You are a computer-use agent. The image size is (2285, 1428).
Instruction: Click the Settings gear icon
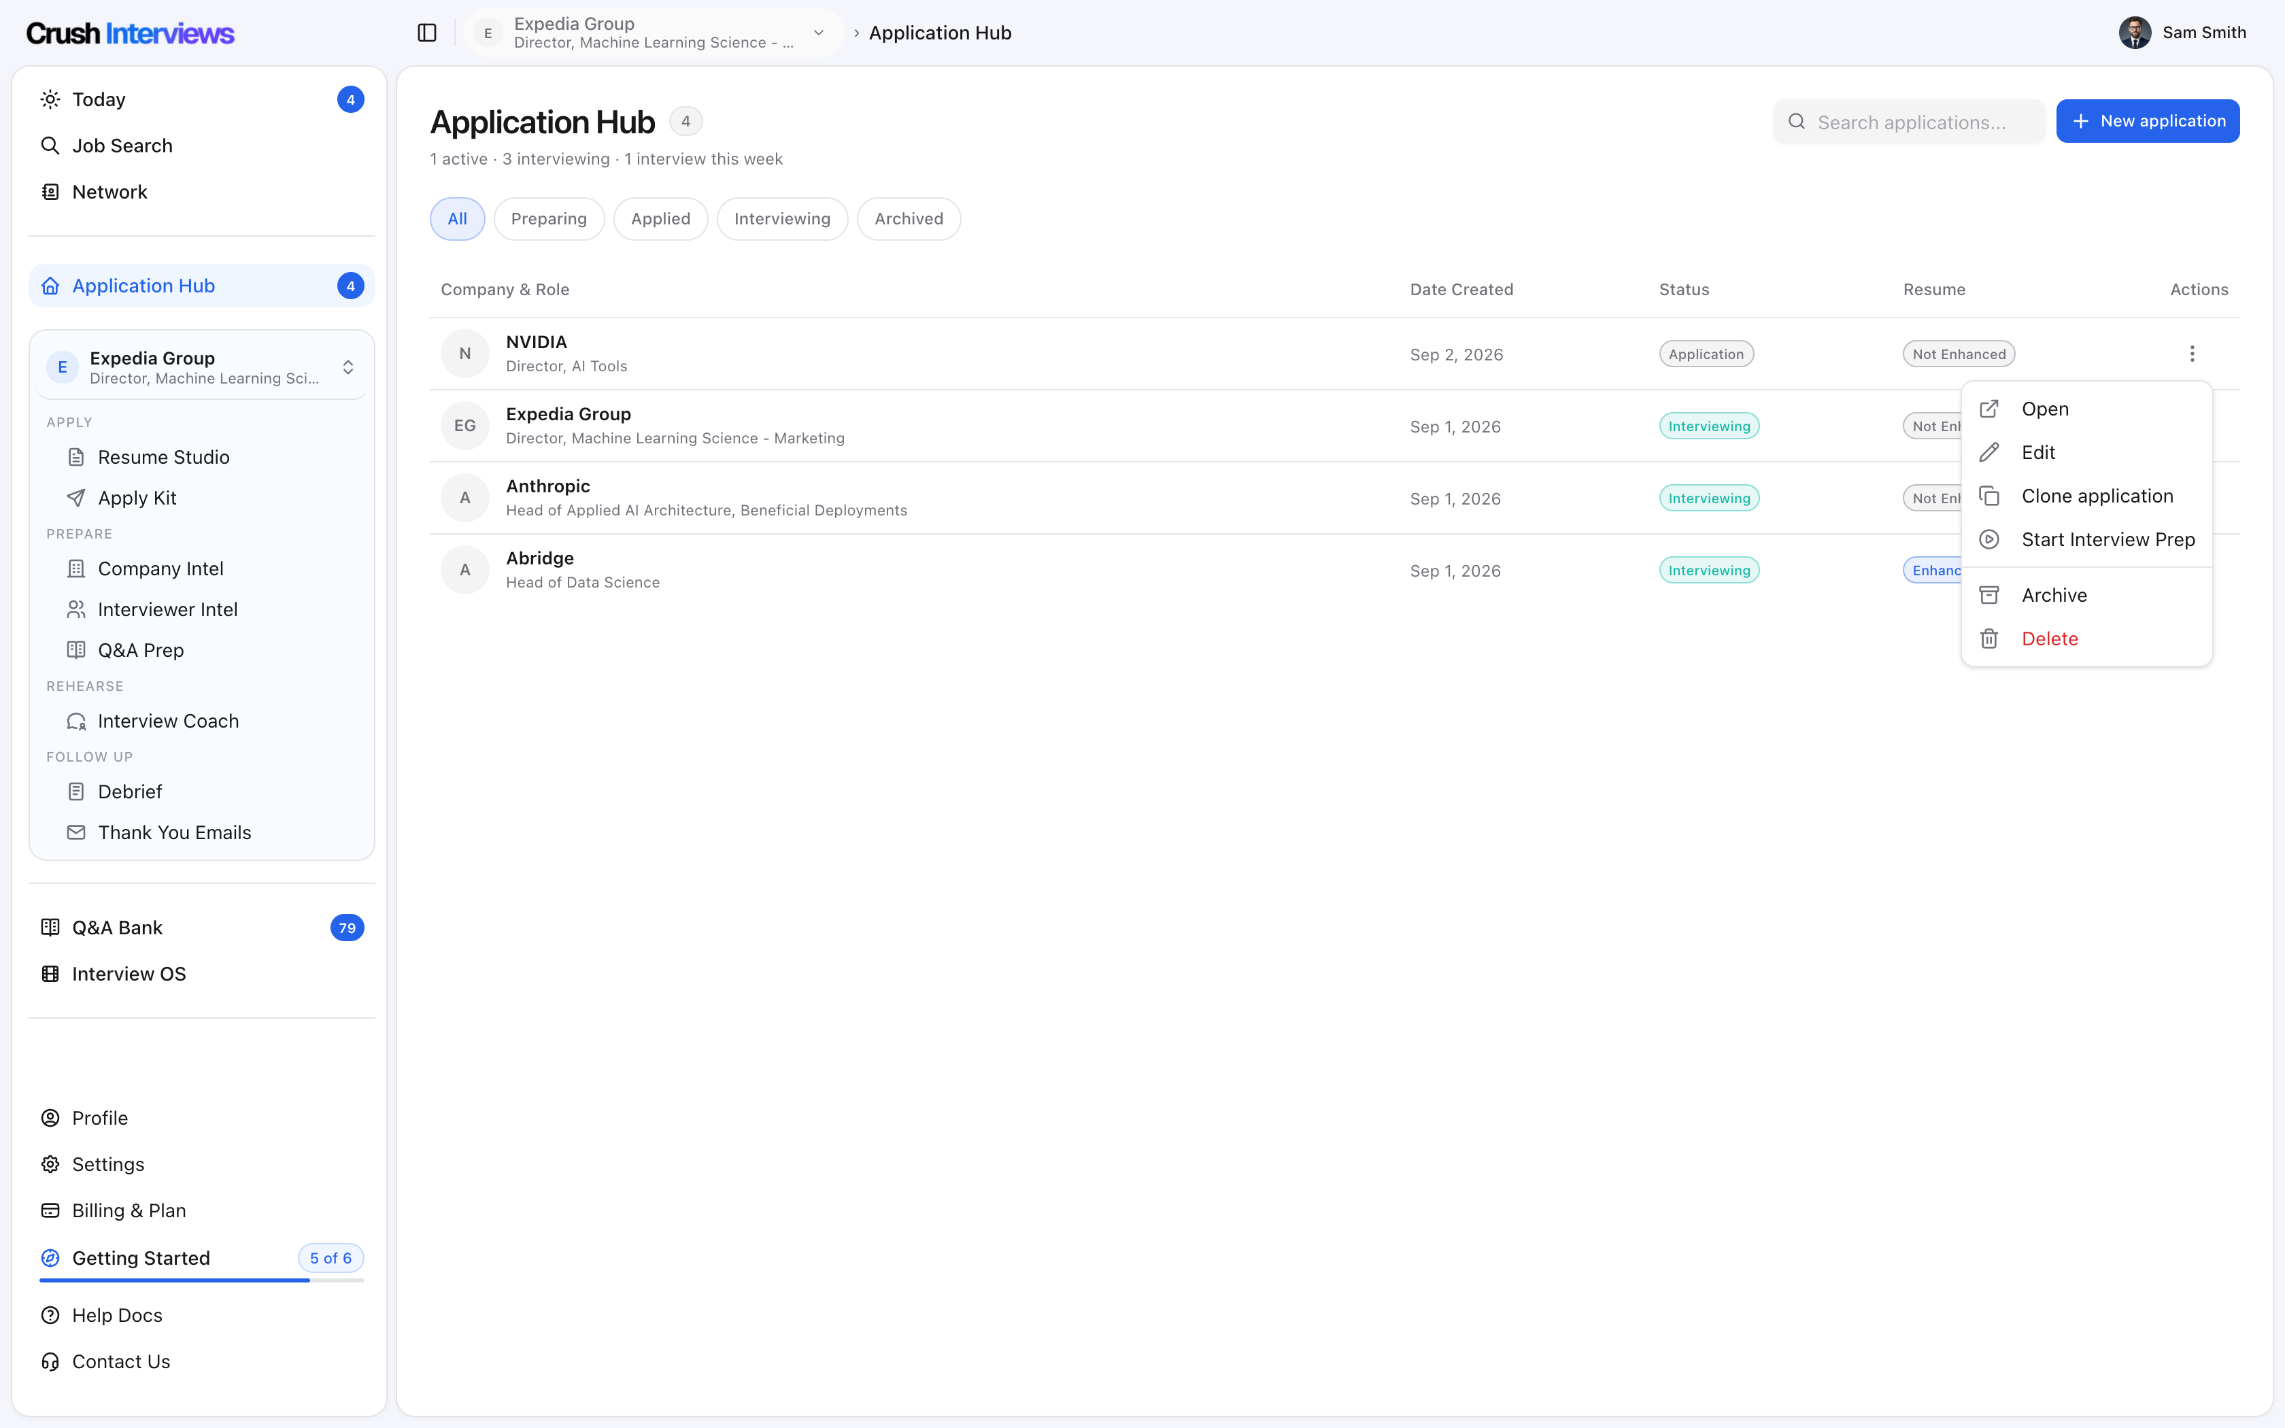[x=50, y=1164]
